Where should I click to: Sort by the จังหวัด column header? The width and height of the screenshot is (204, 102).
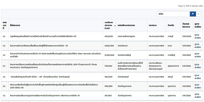171,25
